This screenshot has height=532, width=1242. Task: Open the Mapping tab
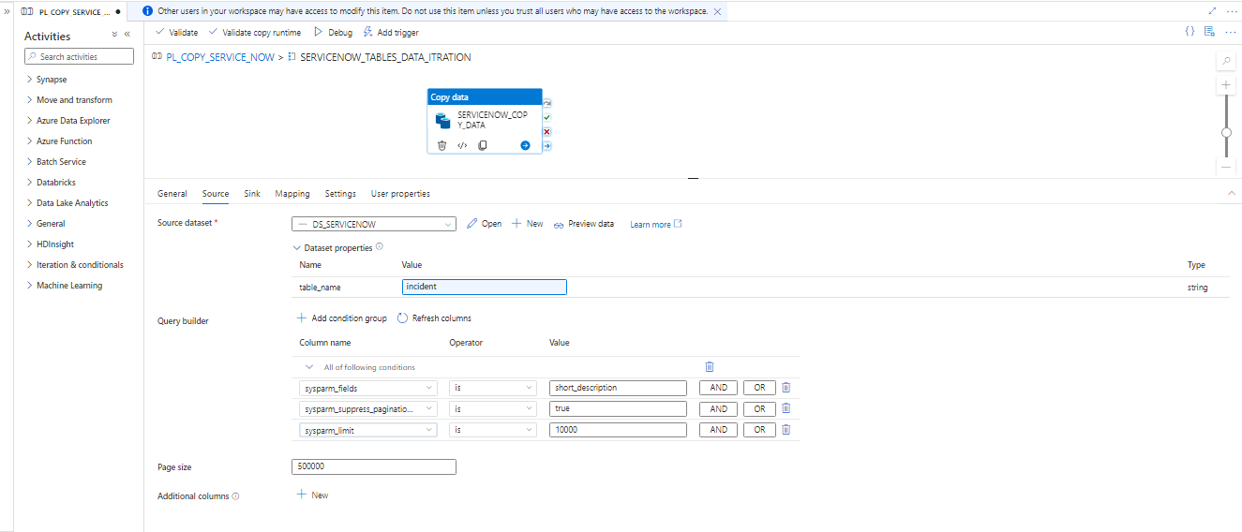coord(292,194)
